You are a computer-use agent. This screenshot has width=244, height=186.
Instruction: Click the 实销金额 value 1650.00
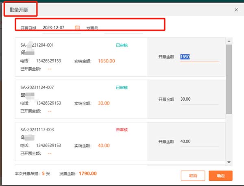click(106, 61)
